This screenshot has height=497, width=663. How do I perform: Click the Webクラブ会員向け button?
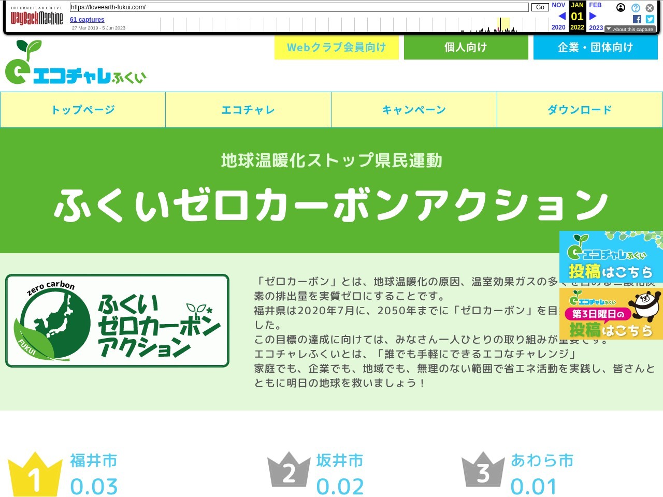point(337,48)
